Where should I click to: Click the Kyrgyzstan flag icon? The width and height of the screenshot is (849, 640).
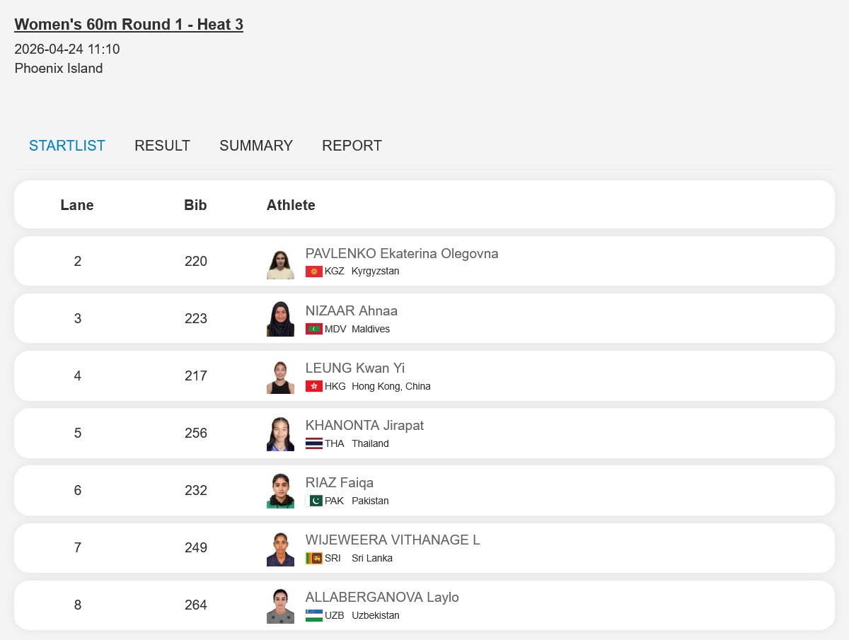pyautogui.click(x=313, y=272)
